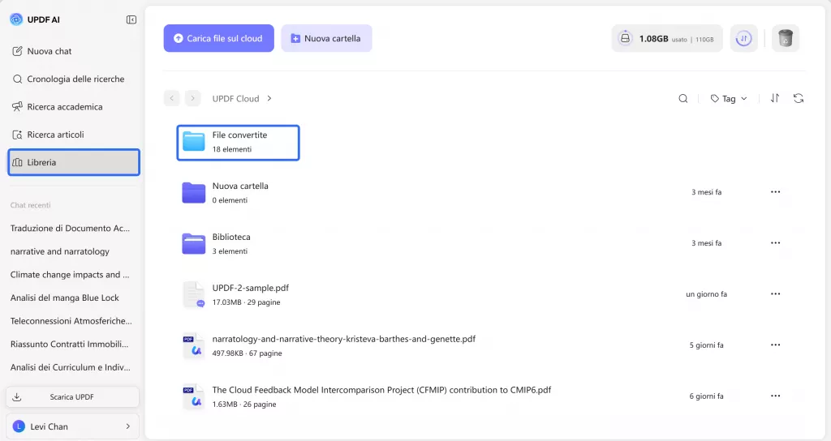Refresh the cloud file list
This screenshot has width=831, height=441.
(799, 99)
